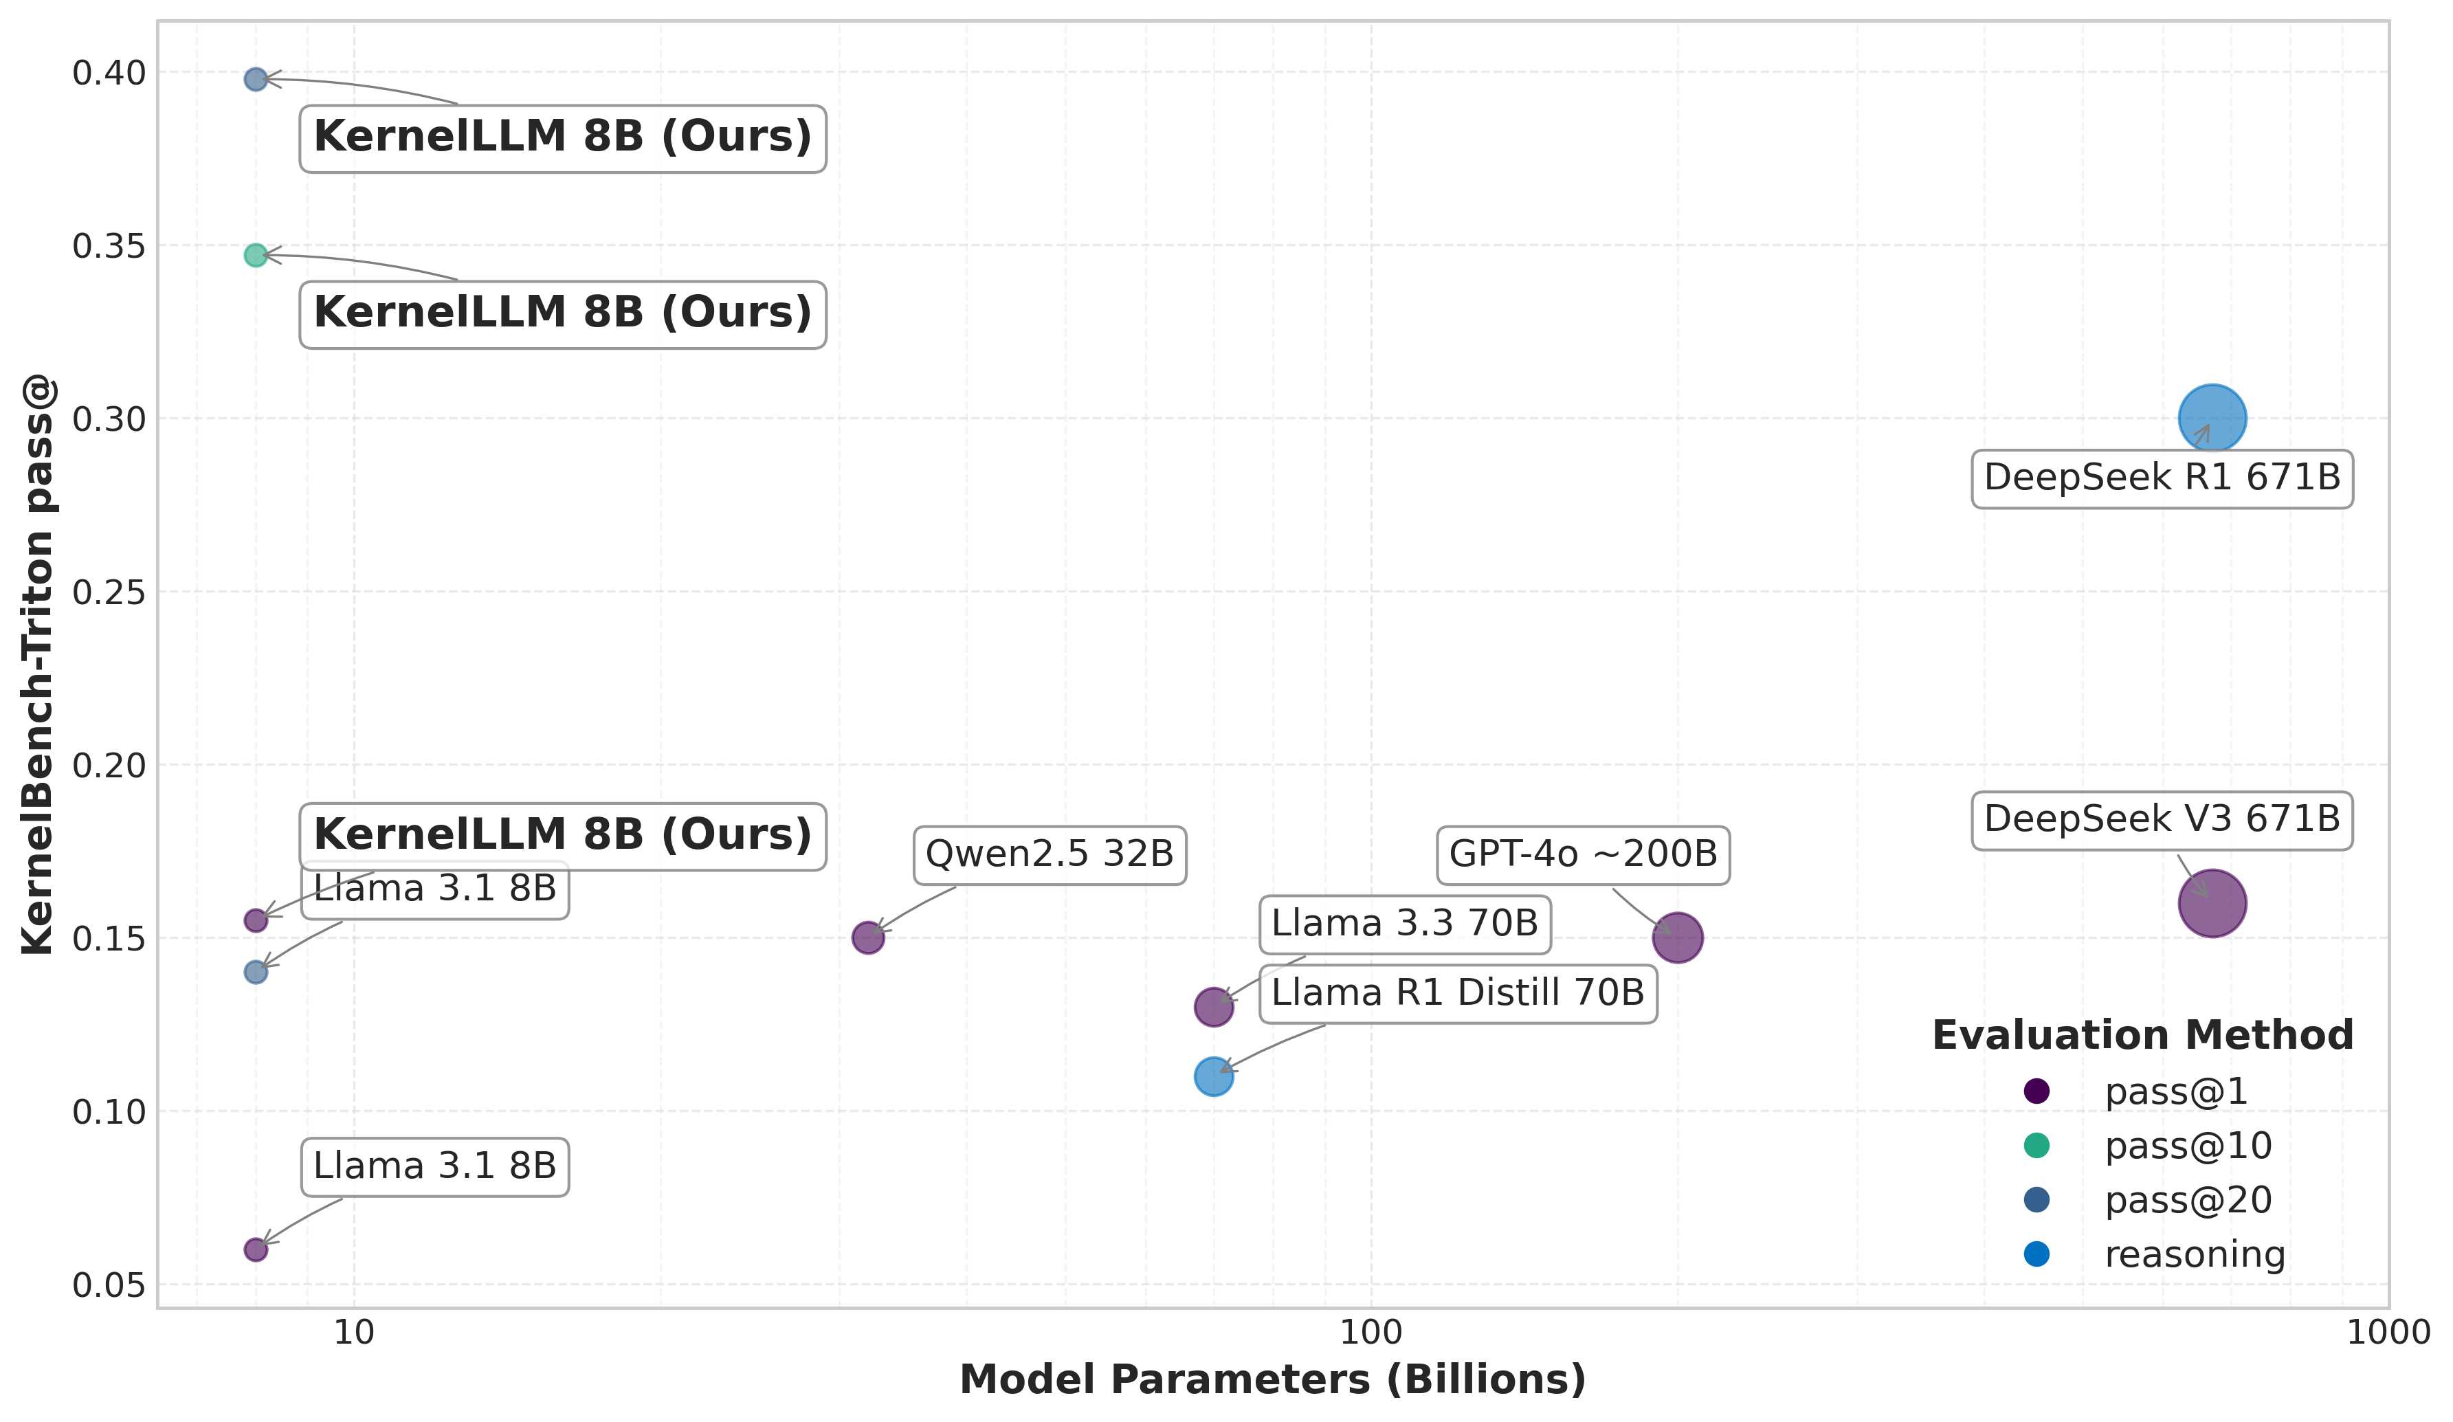Click the reasoning legend blue marker
Screen dimensions: 2453x1422
pyautogui.click(x=2036, y=1254)
